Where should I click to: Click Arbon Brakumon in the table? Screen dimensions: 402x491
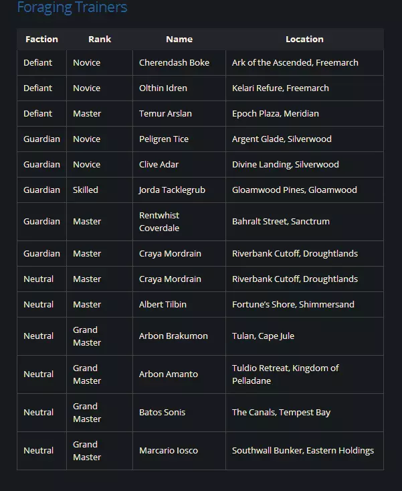(x=173, y=336)
